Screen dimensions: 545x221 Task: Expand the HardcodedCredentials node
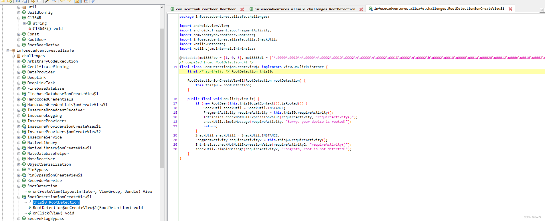[x=19, y=99]
